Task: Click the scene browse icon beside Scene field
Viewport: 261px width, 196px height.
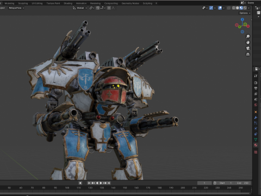Action: pos(243,3)
